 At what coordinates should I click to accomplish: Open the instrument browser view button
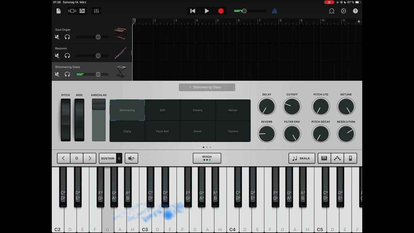72,11
